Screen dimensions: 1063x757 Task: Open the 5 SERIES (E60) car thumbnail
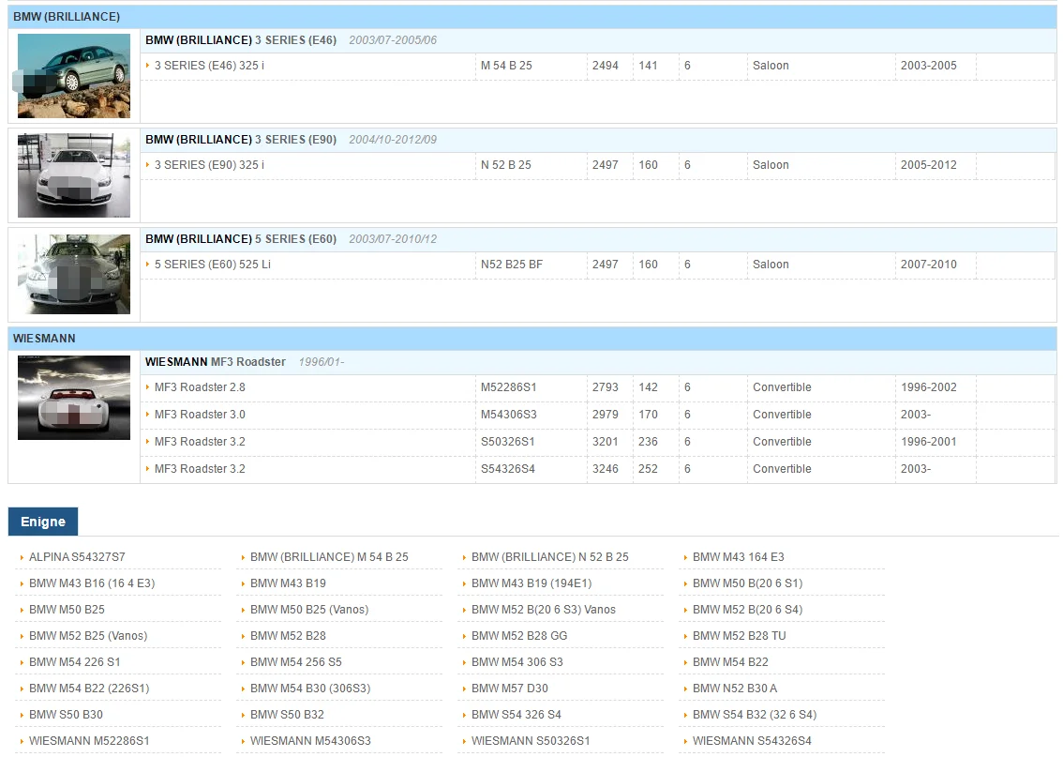(74, 274)
